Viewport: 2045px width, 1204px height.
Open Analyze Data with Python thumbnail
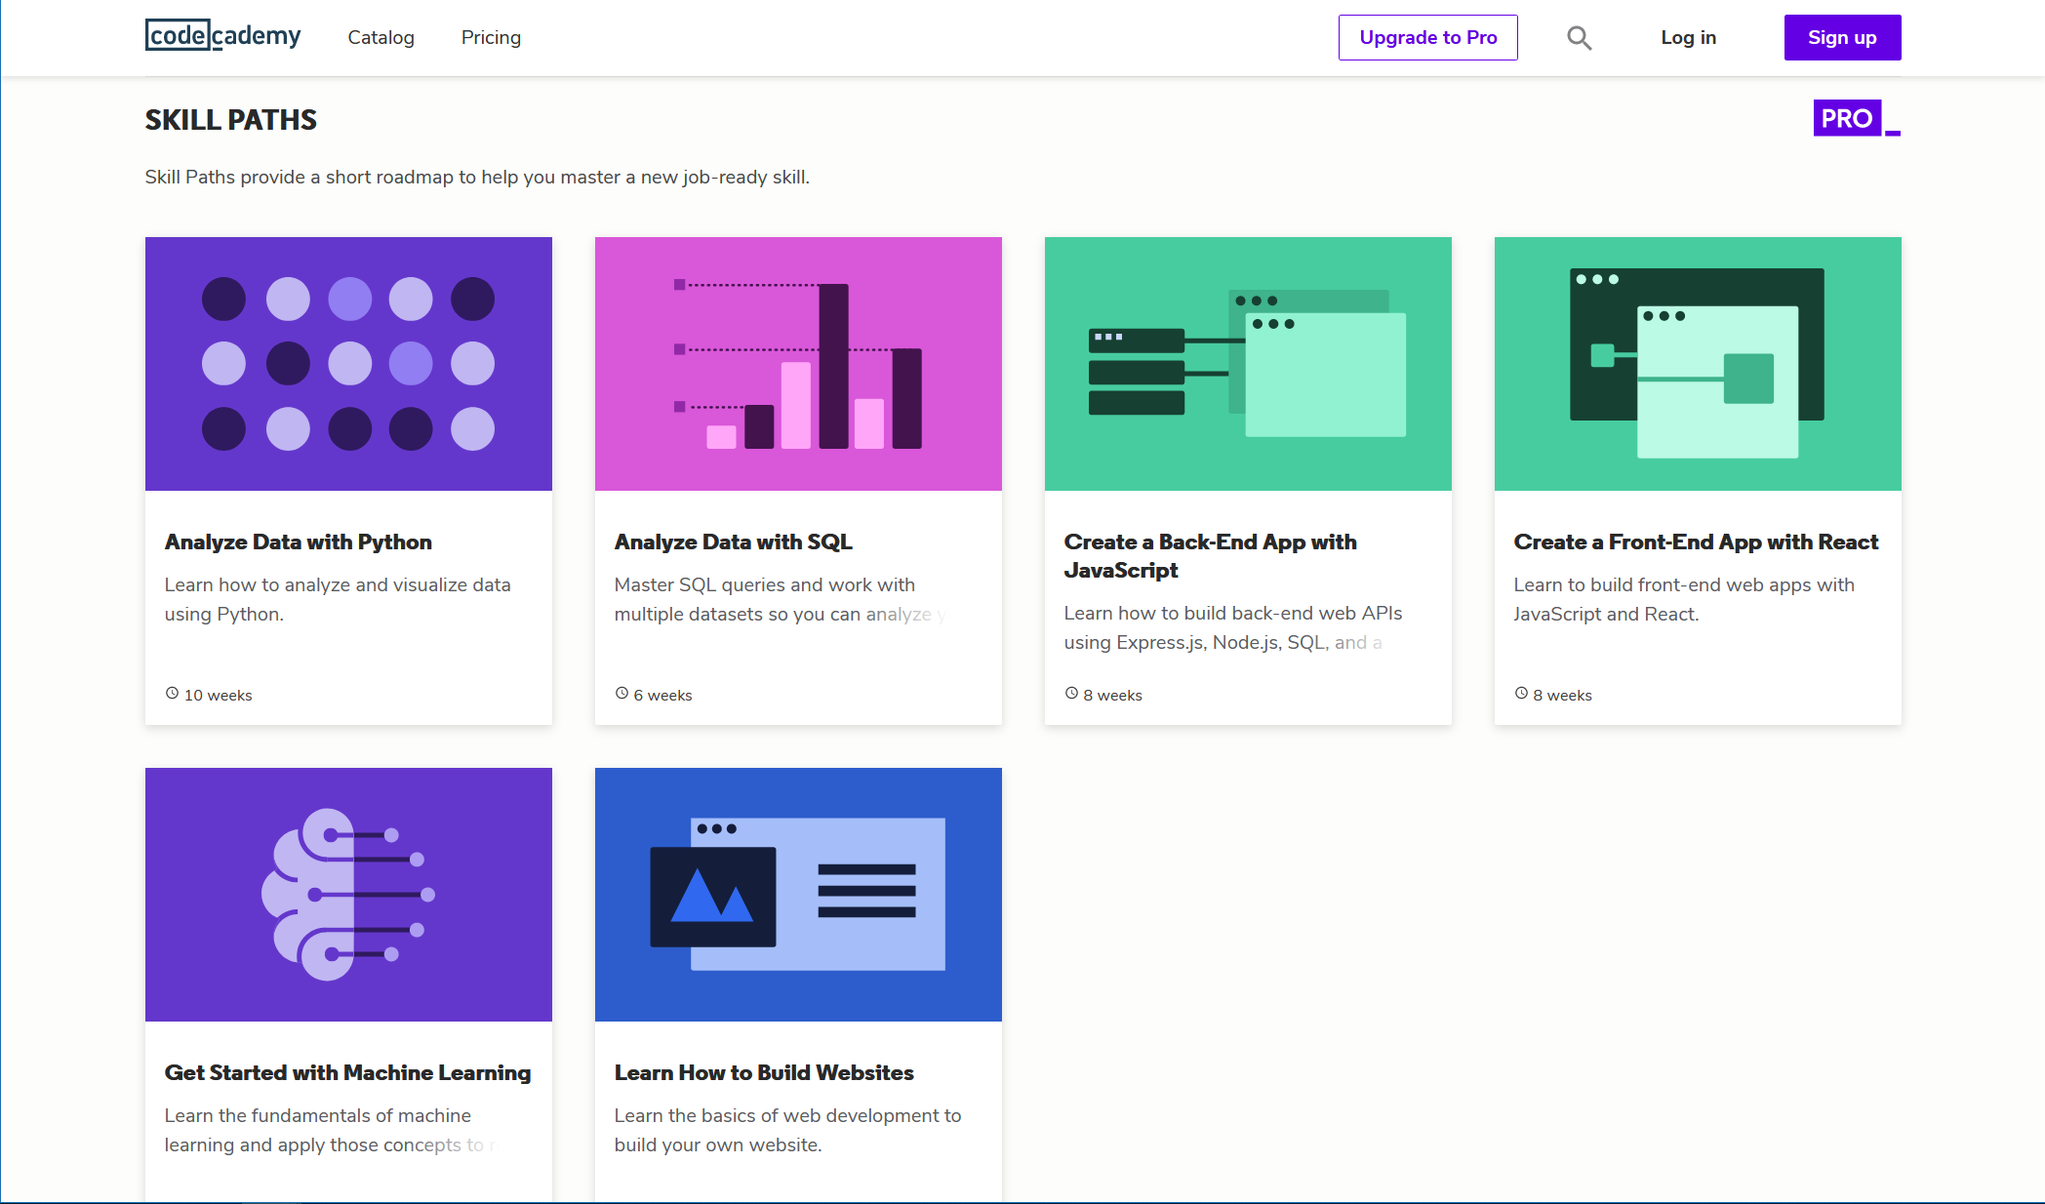(348, 364)
